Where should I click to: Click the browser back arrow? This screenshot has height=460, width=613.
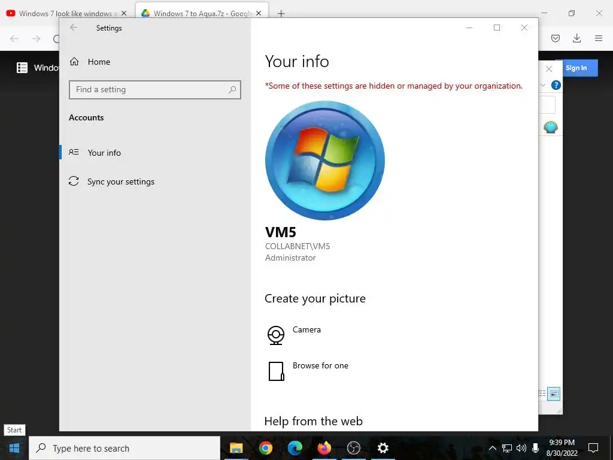[x=14, y=38]
